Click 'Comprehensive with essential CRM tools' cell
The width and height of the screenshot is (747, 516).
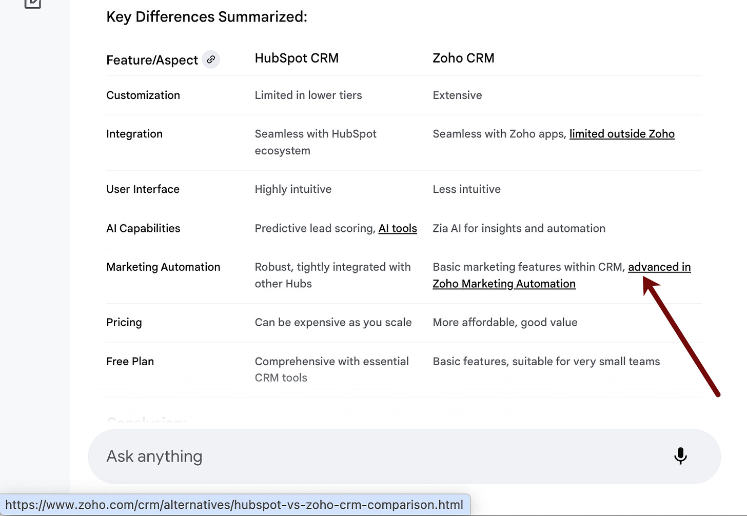point(331,369)
